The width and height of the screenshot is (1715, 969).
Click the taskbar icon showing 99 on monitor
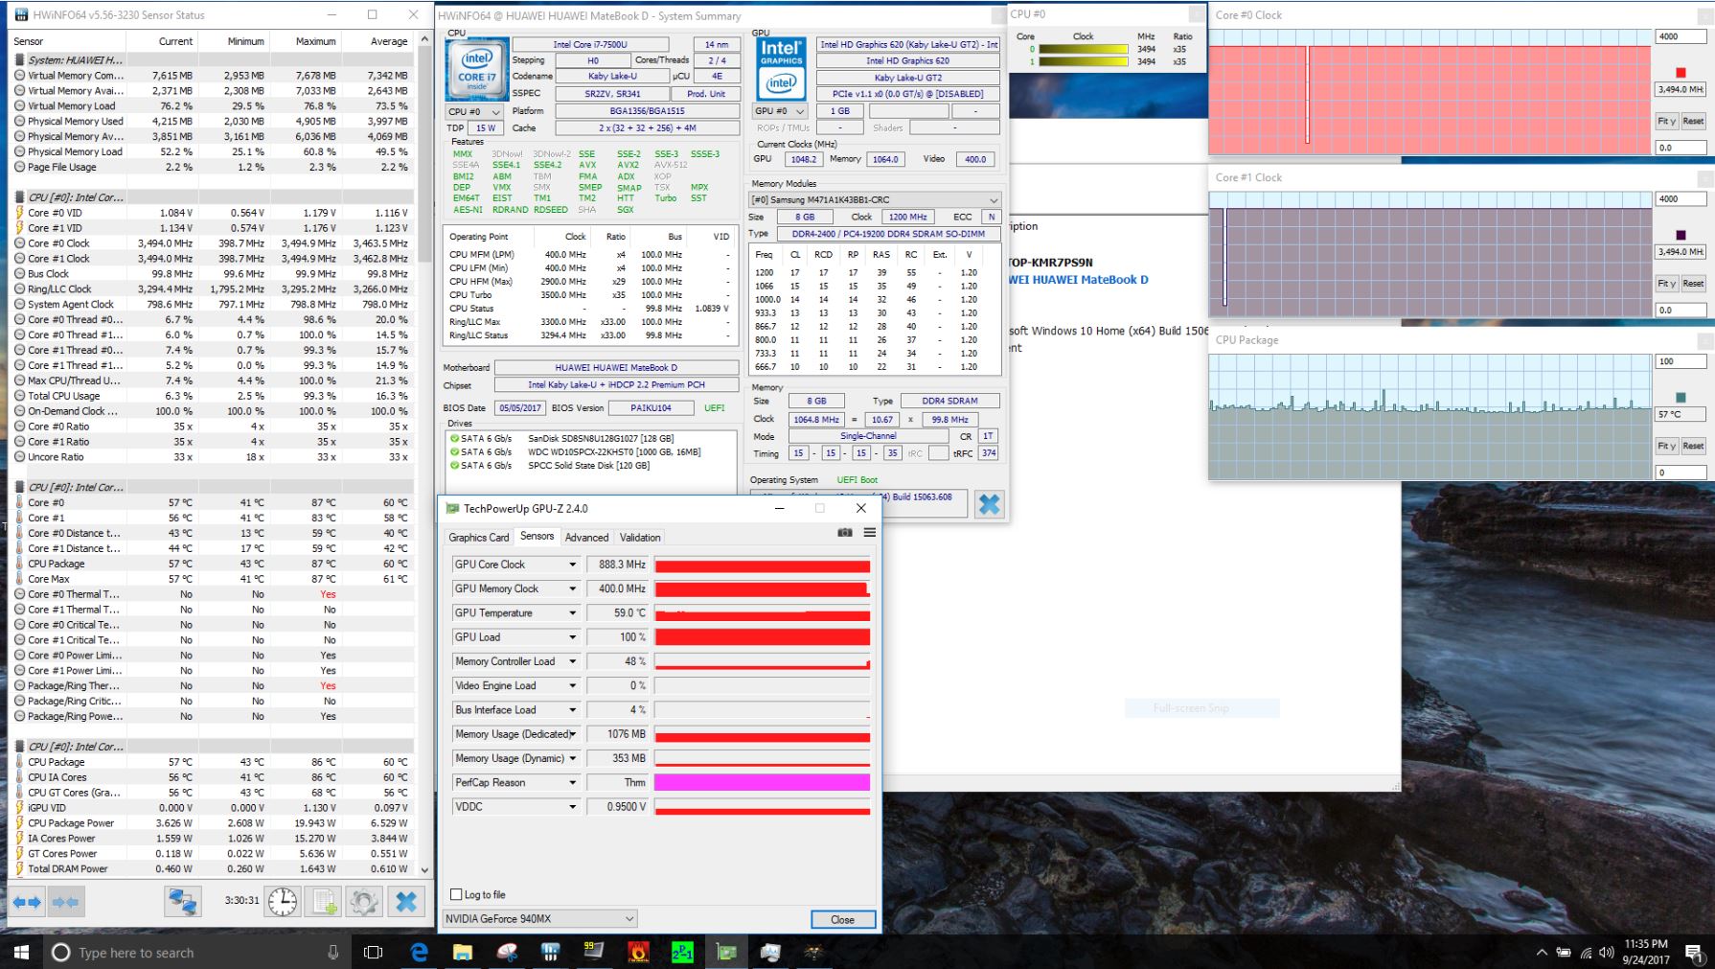(x=594, y=952)
